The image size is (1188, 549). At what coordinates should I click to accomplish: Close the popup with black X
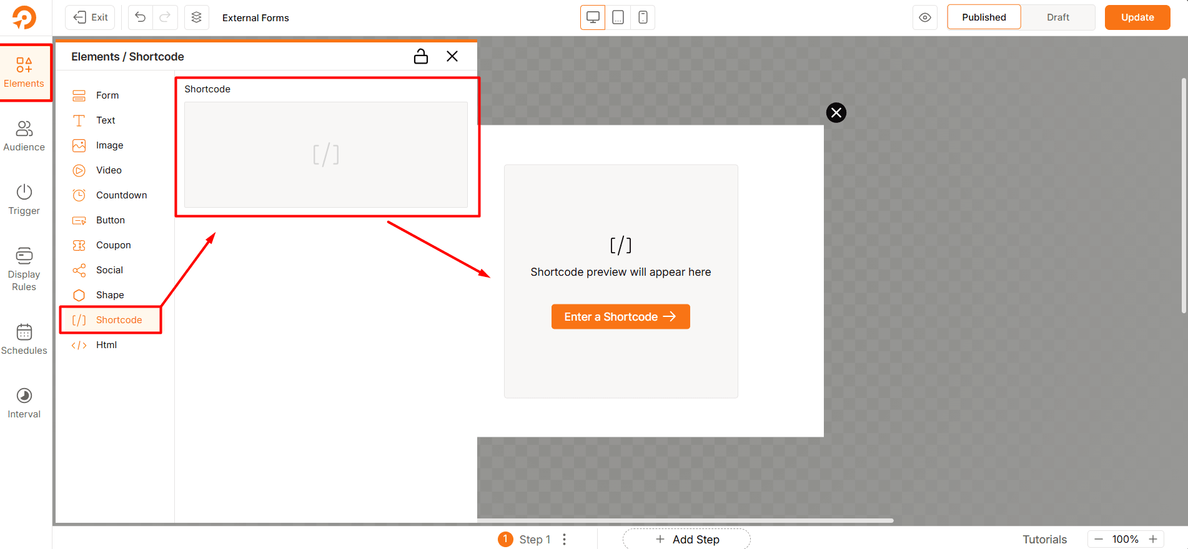[x=836, y=113]
